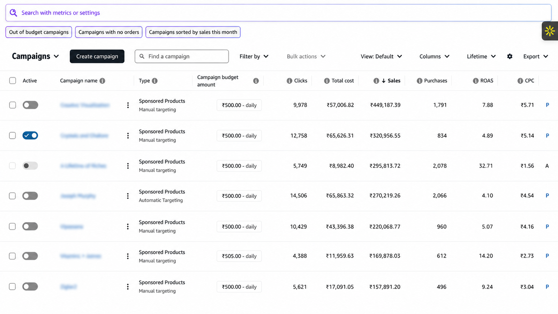Turn off the active campaign toggle

pos(30,135)
